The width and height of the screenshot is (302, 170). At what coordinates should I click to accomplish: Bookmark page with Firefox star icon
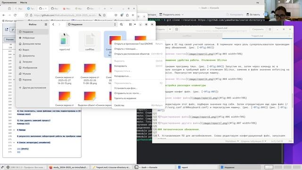tap(104, 15)
